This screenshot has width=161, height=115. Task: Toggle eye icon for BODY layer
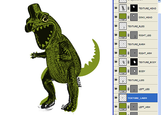click(116, 71)
